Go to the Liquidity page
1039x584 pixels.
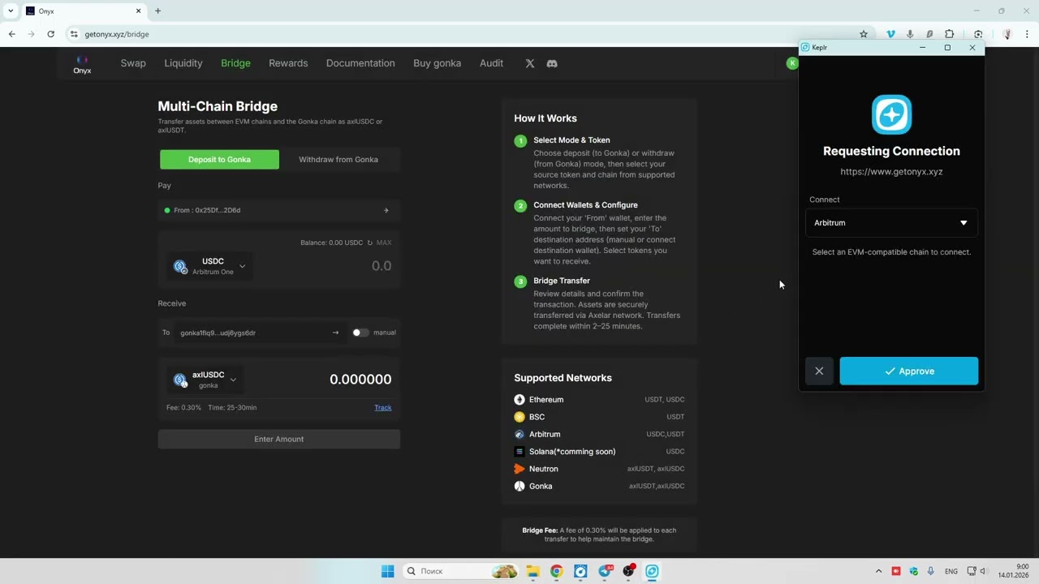(x=183, y=63)
